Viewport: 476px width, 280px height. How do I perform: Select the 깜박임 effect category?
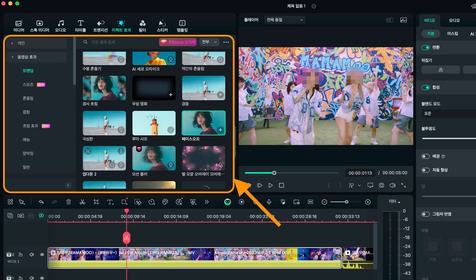[28, 153]
